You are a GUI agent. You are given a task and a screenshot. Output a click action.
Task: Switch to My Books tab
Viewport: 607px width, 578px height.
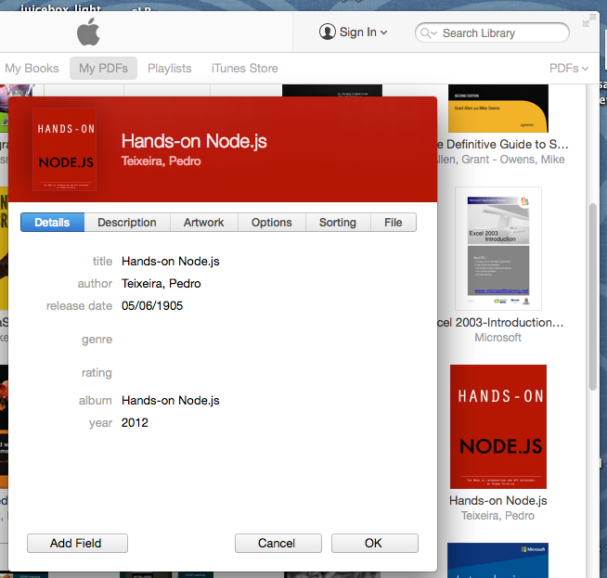(x=32, y=69)
